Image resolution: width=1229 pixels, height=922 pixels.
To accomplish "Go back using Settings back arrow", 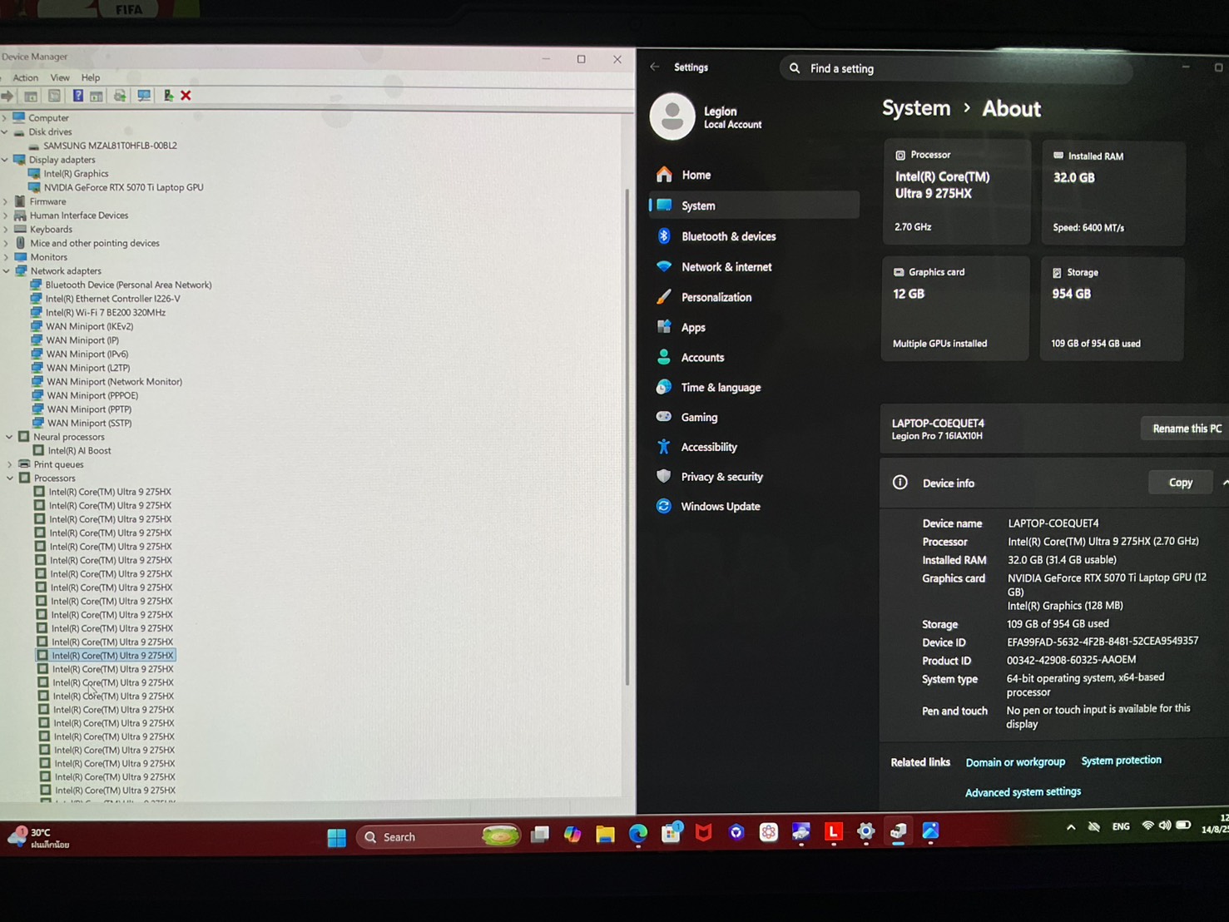I will pyautogui.click(x=655, y=67).
